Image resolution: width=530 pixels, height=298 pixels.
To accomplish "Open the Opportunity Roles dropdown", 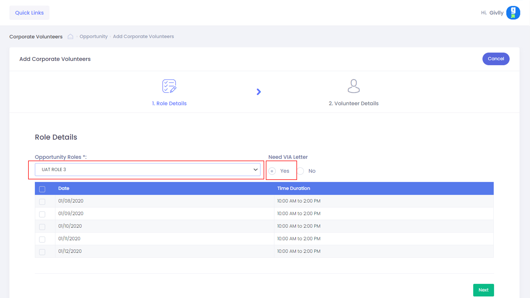I will tap(147, 169).
